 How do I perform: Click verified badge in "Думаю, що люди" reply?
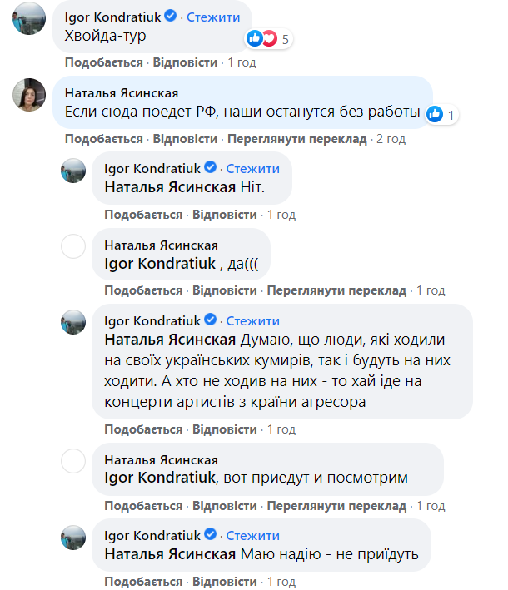pyautogui.click(x=211, y=320)
